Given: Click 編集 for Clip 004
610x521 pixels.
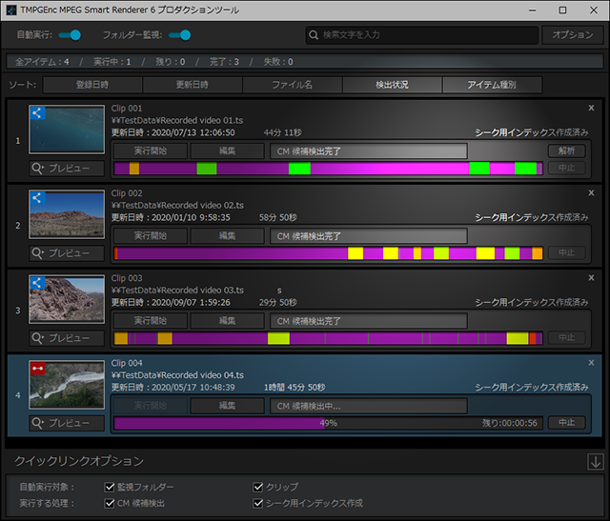Looking at the screenshot, I should [x=227, y=406].
